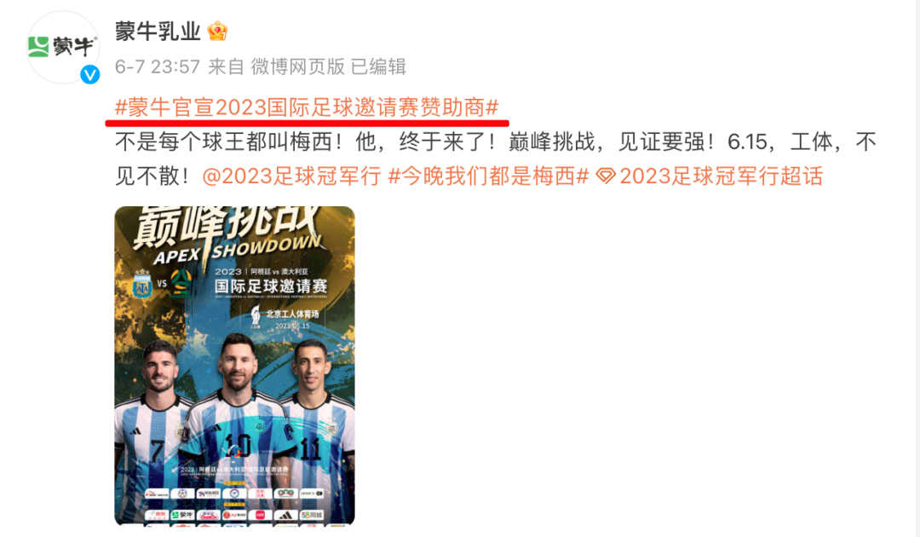Click the green 'one' sponsor logo in poster
The height and width of the screenshot is (537, 920).
coord(285,494)
